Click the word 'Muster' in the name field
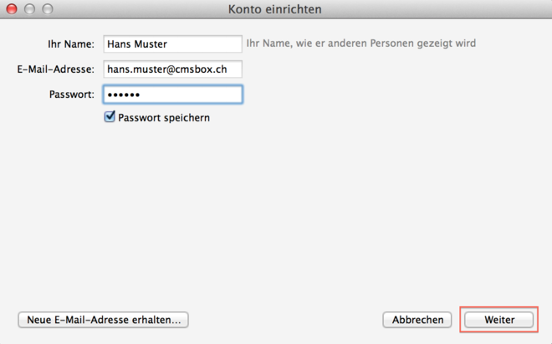 151,44
